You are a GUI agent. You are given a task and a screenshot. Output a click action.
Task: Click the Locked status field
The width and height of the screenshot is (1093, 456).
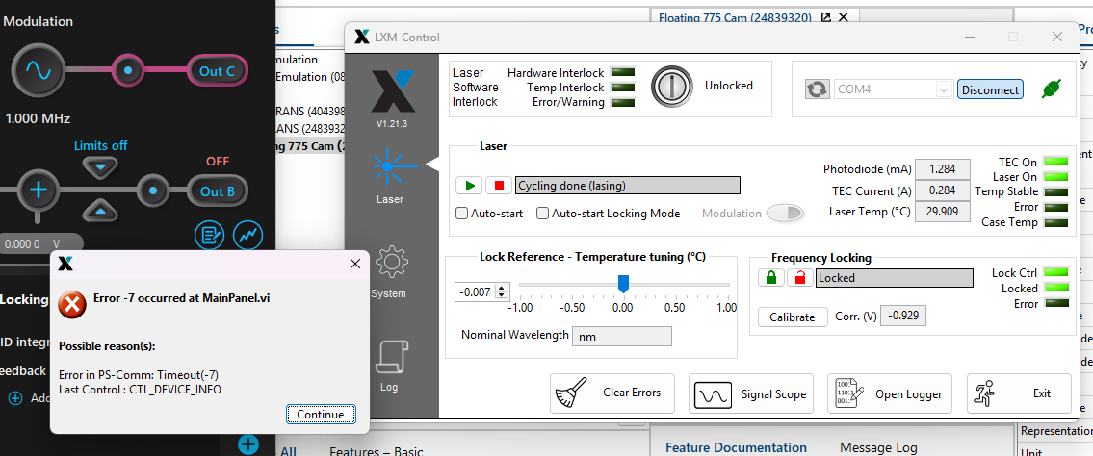tap(894, 278)
